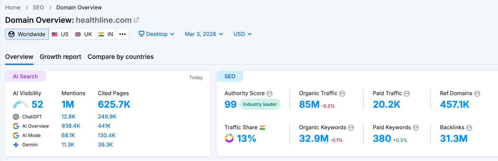Show more countries via three-dot button
Screen dimensions: 498x161
pos(123,34)
